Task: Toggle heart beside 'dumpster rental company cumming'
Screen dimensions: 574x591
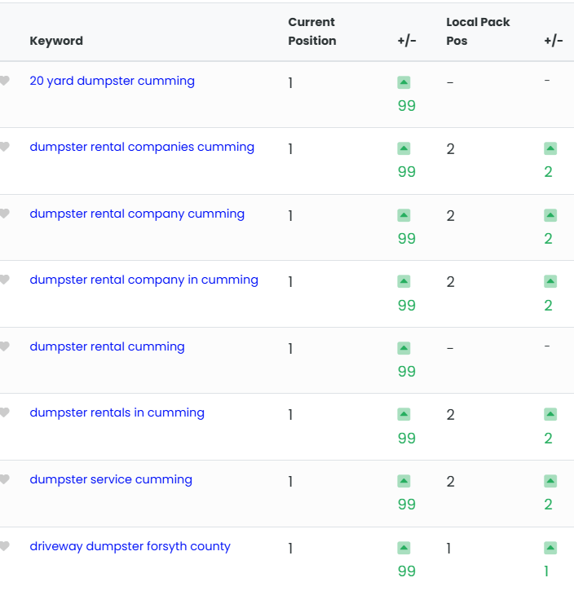Action: click(4, 214)
